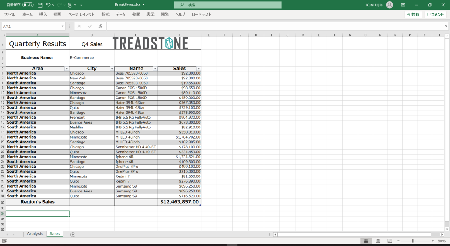Click the macro recording status bar icon
The image size is (450, 246).
coord(4,241)
